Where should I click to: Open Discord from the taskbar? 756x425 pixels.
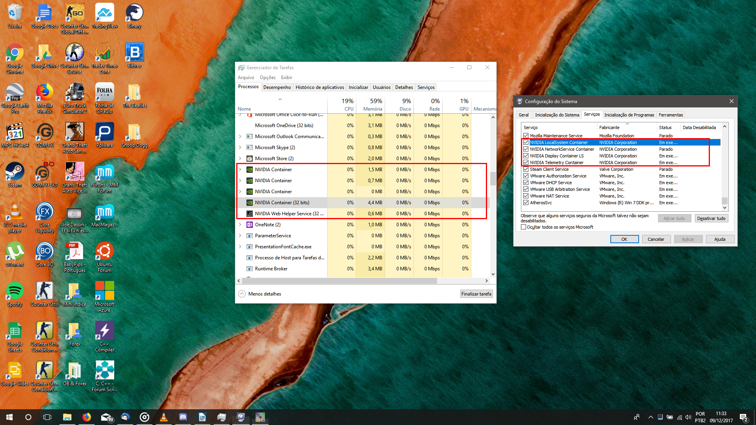pos(183,417)
